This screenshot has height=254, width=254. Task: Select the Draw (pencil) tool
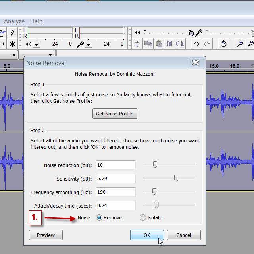[12, 33]
